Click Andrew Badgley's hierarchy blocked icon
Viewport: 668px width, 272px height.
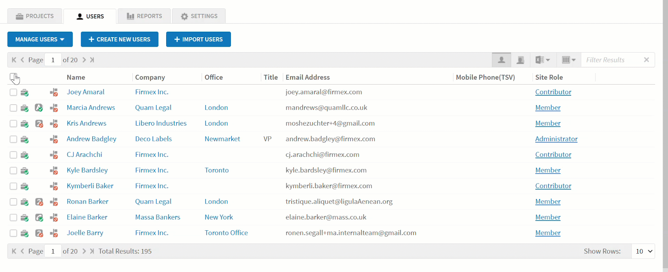pyautogui.click(x=54, y=139)
